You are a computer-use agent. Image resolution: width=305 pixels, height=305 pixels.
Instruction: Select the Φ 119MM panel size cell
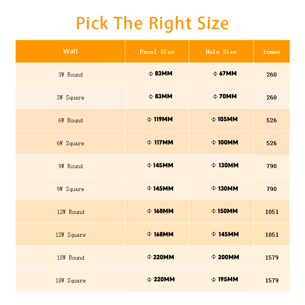160,119
